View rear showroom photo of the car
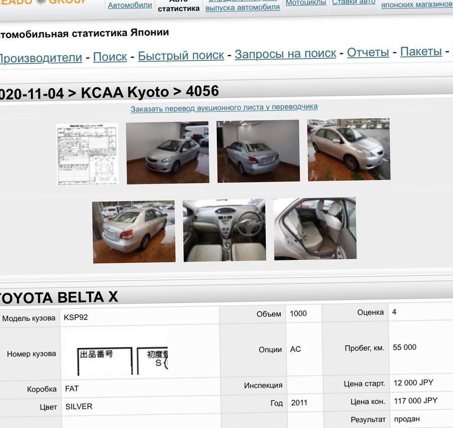The height and width of the screenshot is (428, 453). pos(258,151)
